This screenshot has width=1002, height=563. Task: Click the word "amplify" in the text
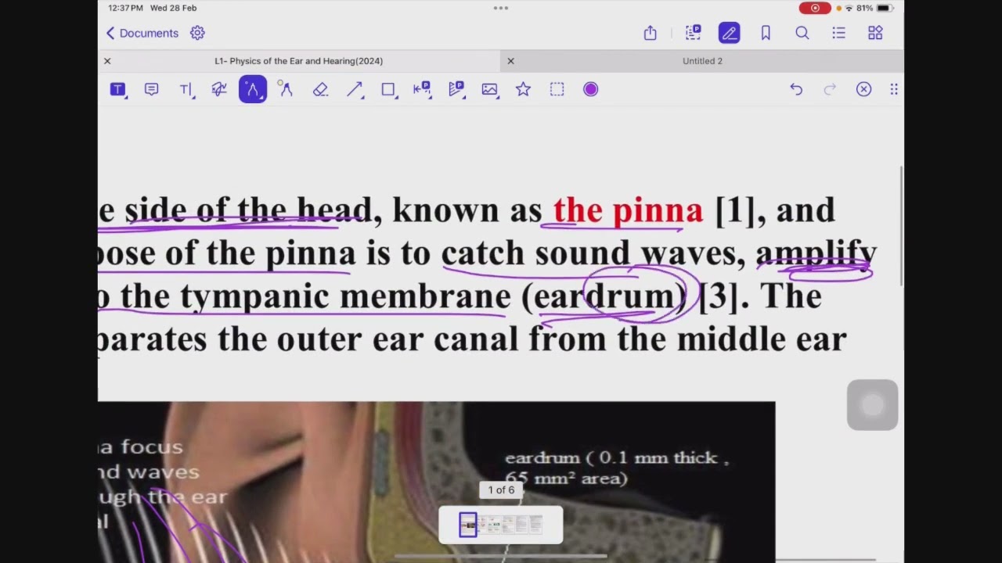(816, 253)
